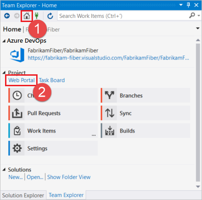Click the New... solution link
The height and width of the screenshot is (200, 202).
coord(16,177)
